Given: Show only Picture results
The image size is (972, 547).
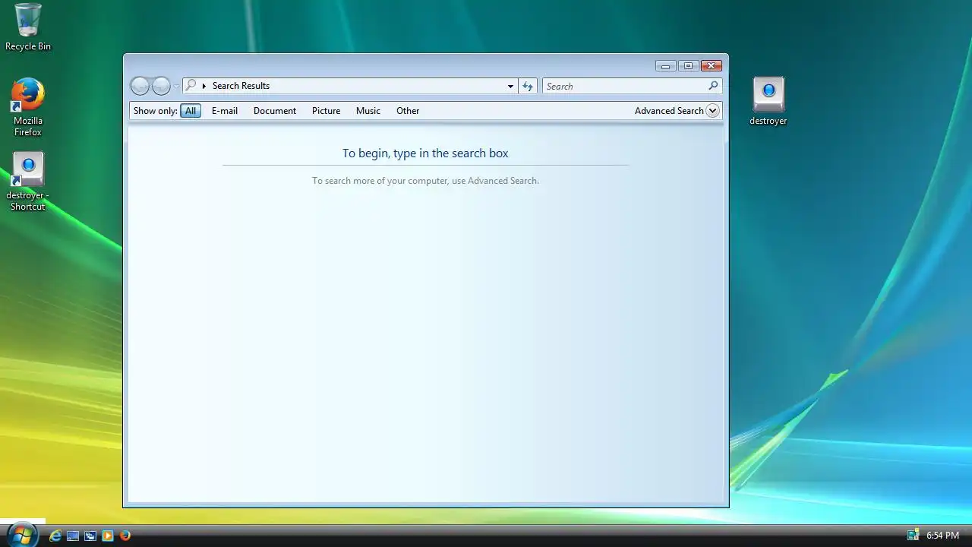Looking at the screenshot, I should click(x=326, y=111).
